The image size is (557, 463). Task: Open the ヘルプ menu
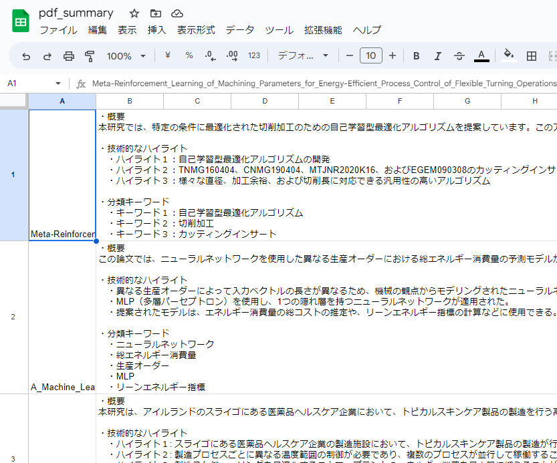367,30
